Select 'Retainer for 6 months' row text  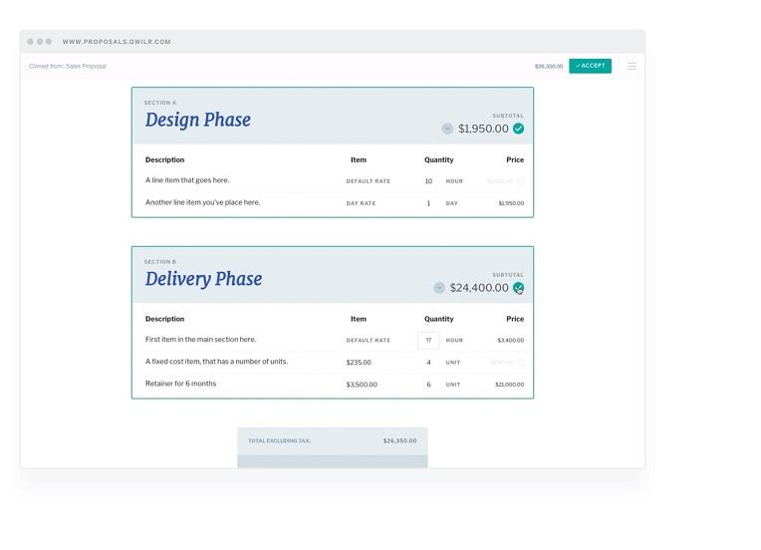coord(180,384)
